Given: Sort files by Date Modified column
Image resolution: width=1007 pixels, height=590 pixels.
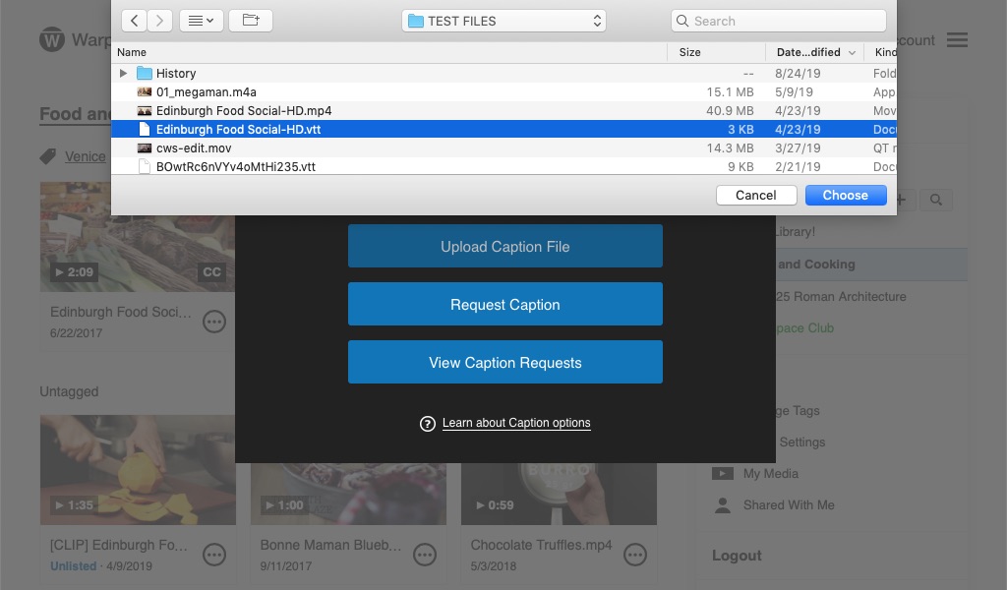Looking at the screenshot, I should click(814, 52).
